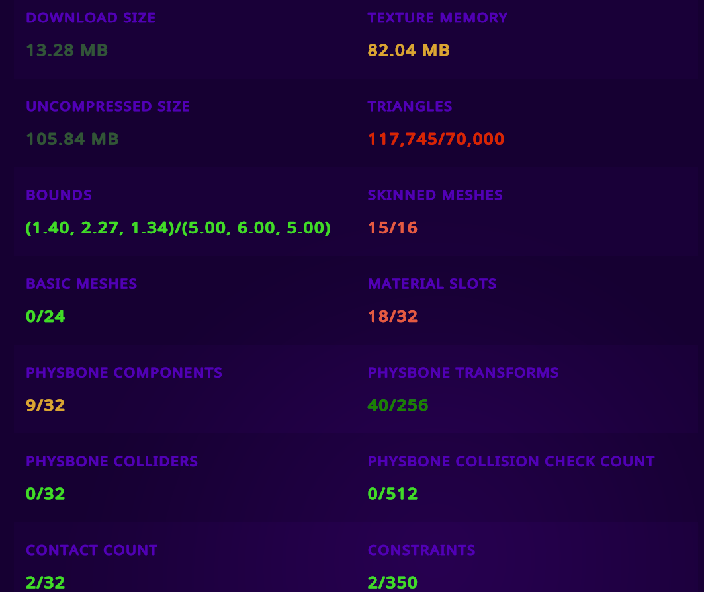Select the PHYSBONE TRANSFORMS label

(463, 373)
